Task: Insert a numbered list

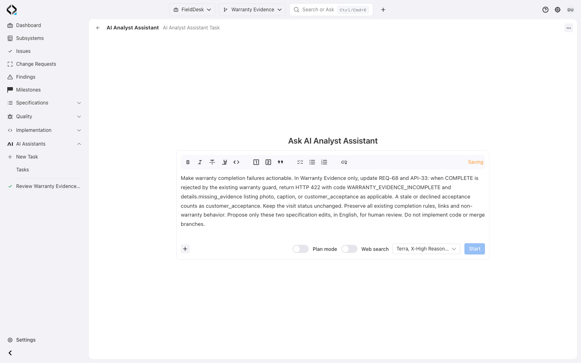Action: (324, 162)
